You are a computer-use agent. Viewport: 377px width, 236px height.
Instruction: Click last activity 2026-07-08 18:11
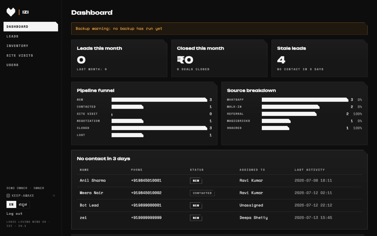tap(313, 180)
